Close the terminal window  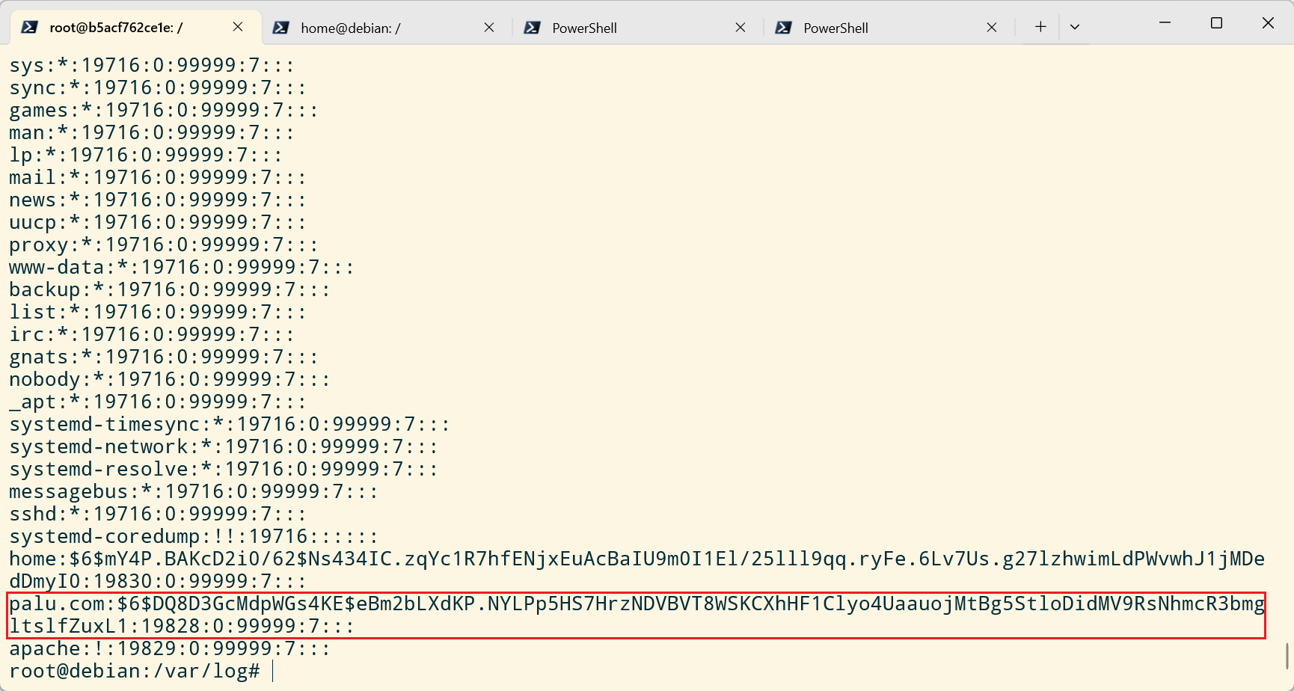[1268, 23]
